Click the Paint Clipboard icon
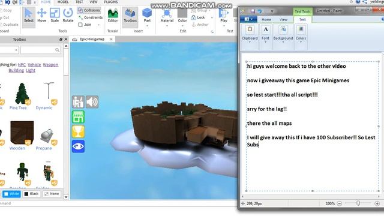This screenshot has width=384, height=216. (250, 29)
